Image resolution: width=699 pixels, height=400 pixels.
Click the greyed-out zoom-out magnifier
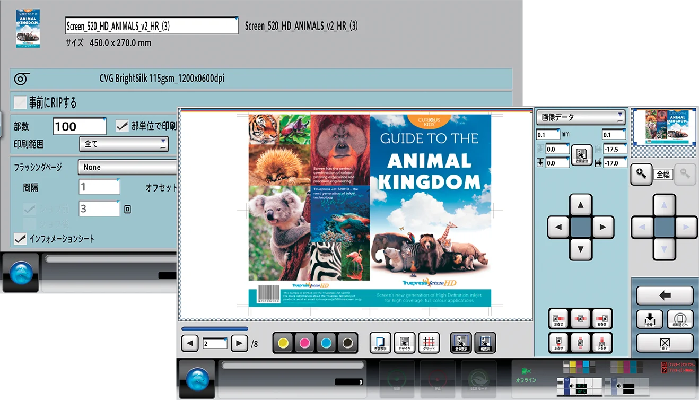pos(685,174)
